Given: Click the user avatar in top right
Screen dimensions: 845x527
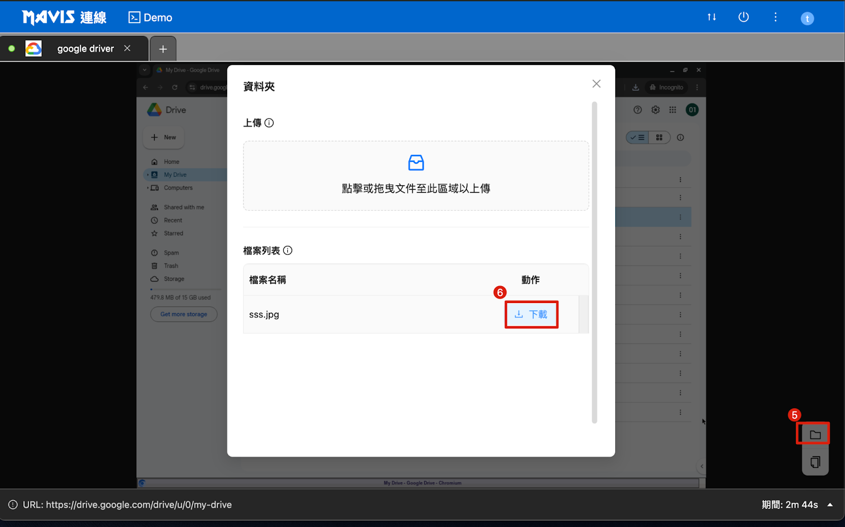Looking at the screenshot, I should click(807, 18).
